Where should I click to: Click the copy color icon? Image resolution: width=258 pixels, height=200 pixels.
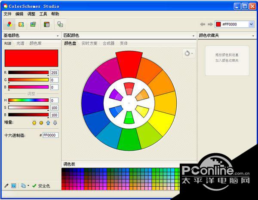(x=23, y=186)
